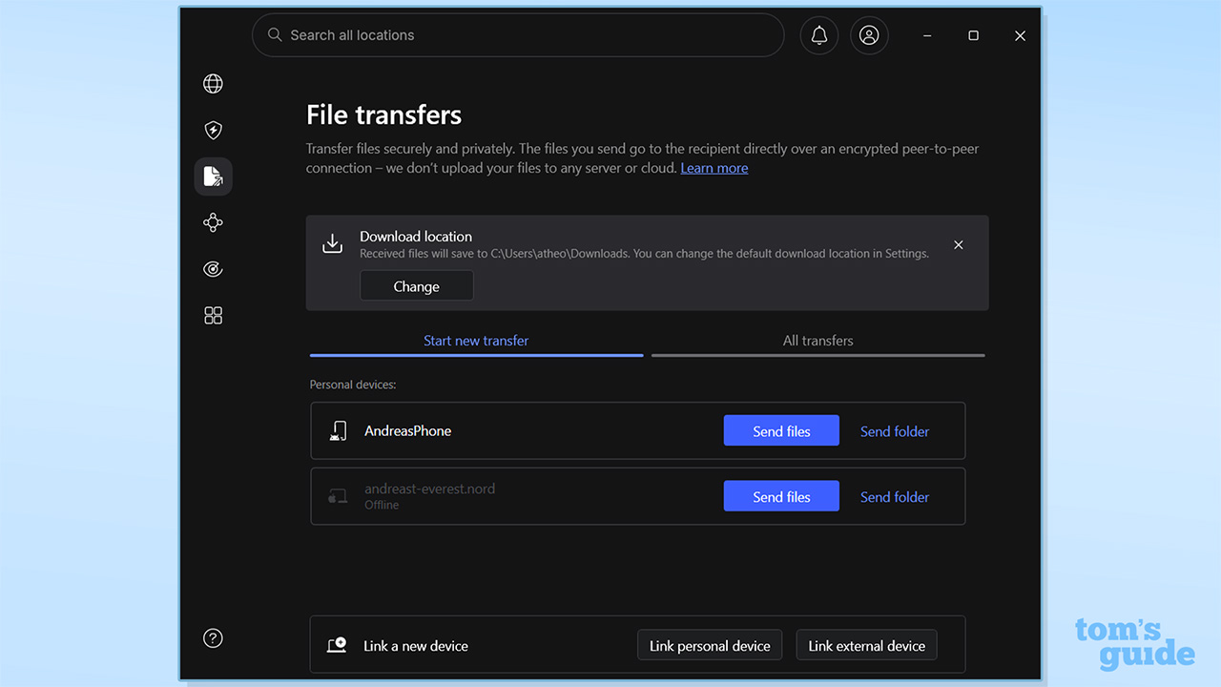Click the phone icon beside AndreasPhone

click(338, 430)
